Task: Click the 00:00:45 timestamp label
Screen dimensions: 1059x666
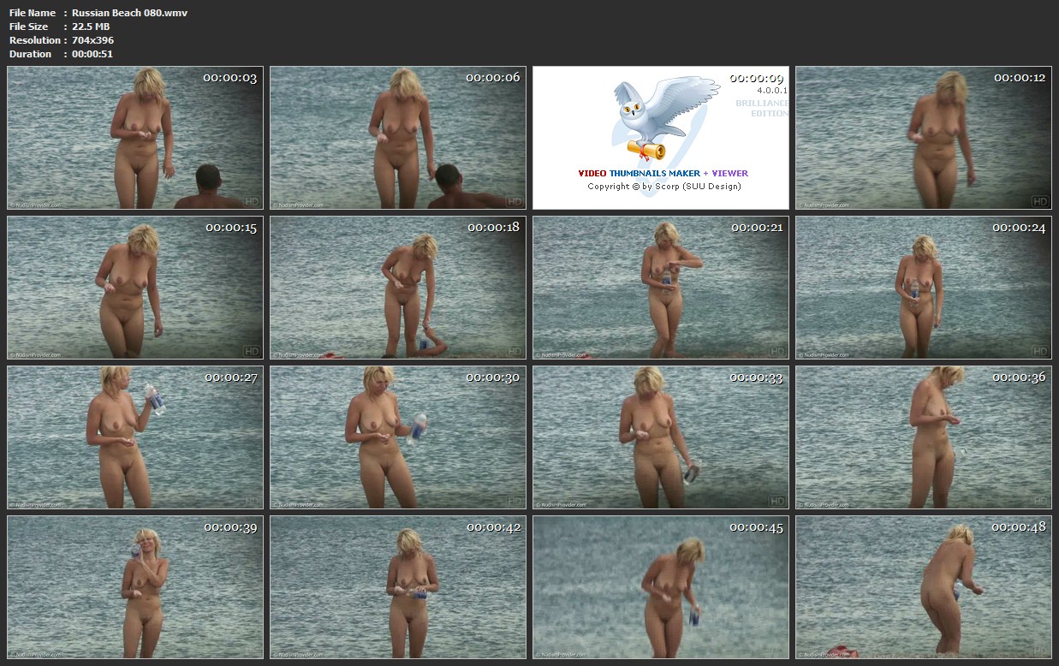Action: [757, 527]
